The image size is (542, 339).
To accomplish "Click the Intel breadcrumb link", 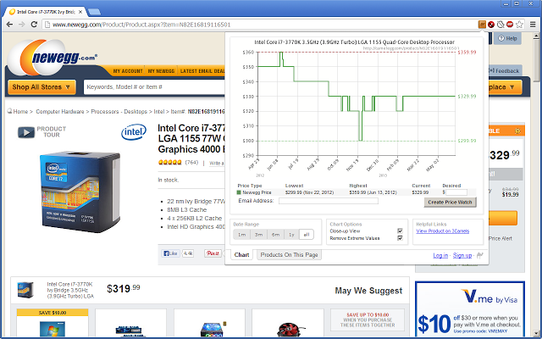I will (159, 112).
